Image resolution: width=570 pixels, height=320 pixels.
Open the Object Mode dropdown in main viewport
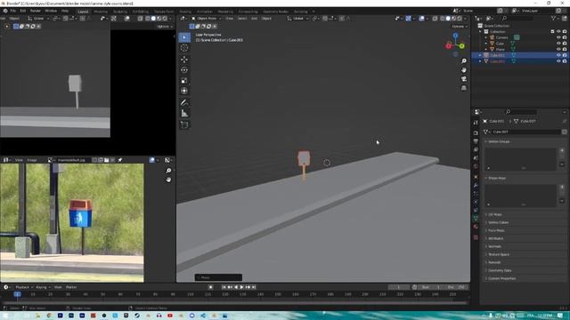(x=206, y=18)
